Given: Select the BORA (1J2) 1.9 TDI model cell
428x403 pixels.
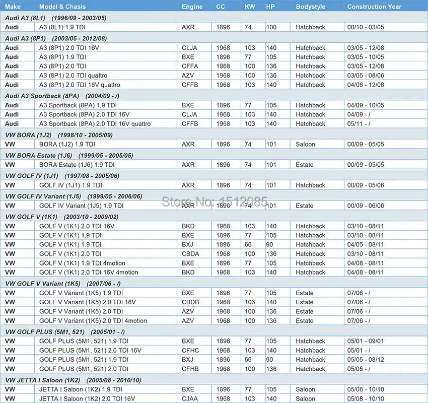Looking at the screenshot, I should tap(67, 144).
